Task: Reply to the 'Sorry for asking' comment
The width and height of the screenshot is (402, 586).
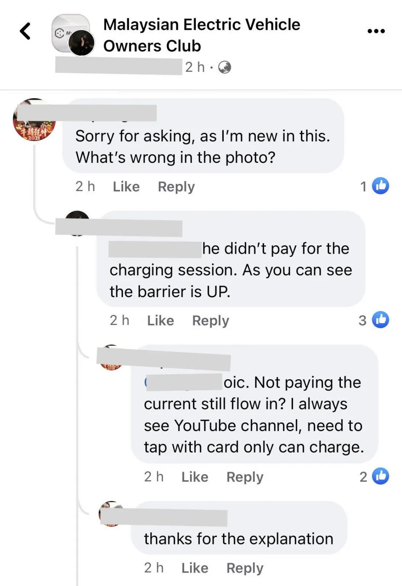Action: pyautogui.click(x=176, y=187)
